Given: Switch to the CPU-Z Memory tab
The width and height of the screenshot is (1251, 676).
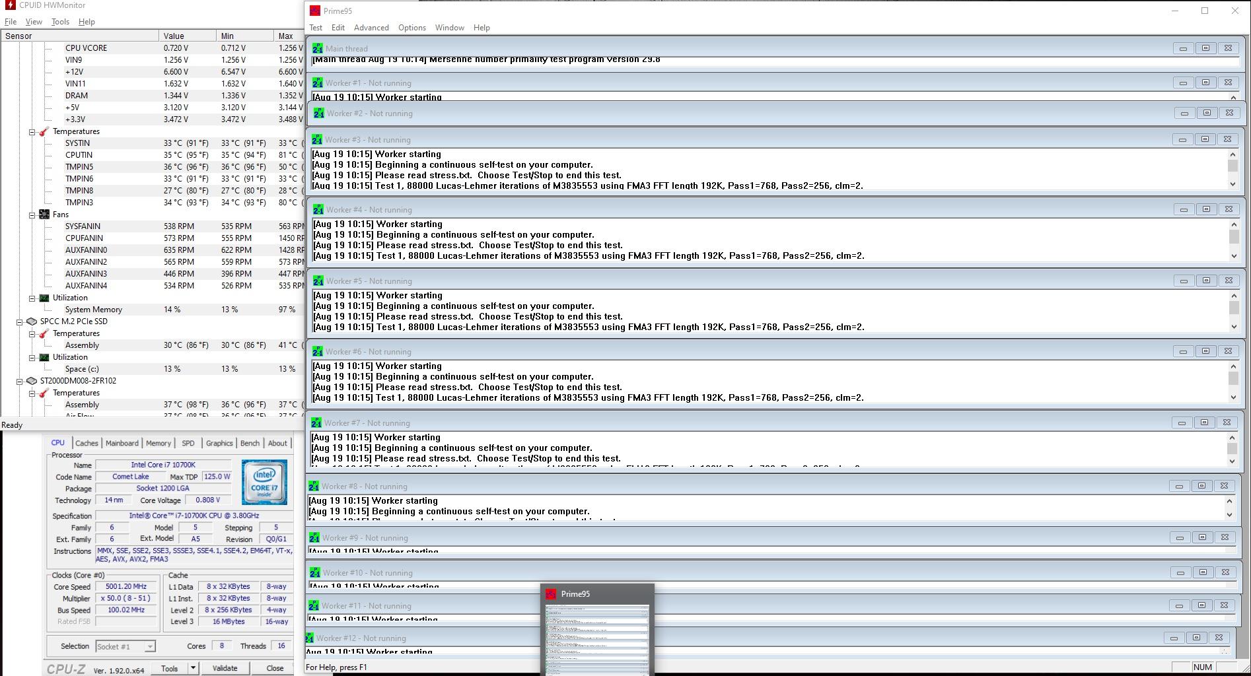Looking at the screenshot, I should click(159, 443).
